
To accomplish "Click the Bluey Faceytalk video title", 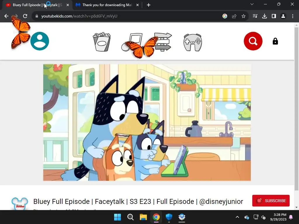I will (x=138, y=201).
